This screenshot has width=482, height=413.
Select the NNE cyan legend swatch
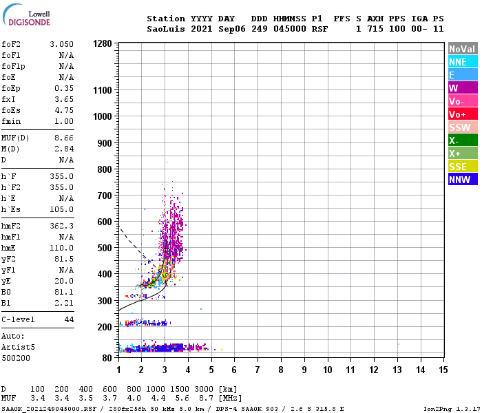coord(463,62)
